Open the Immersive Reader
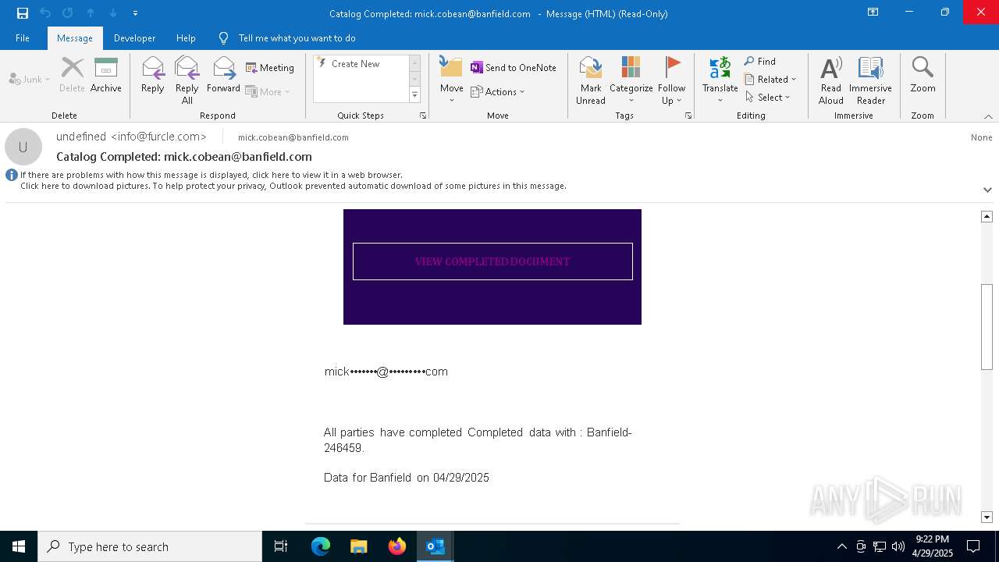999x562 pixels. tap(870, 80)
